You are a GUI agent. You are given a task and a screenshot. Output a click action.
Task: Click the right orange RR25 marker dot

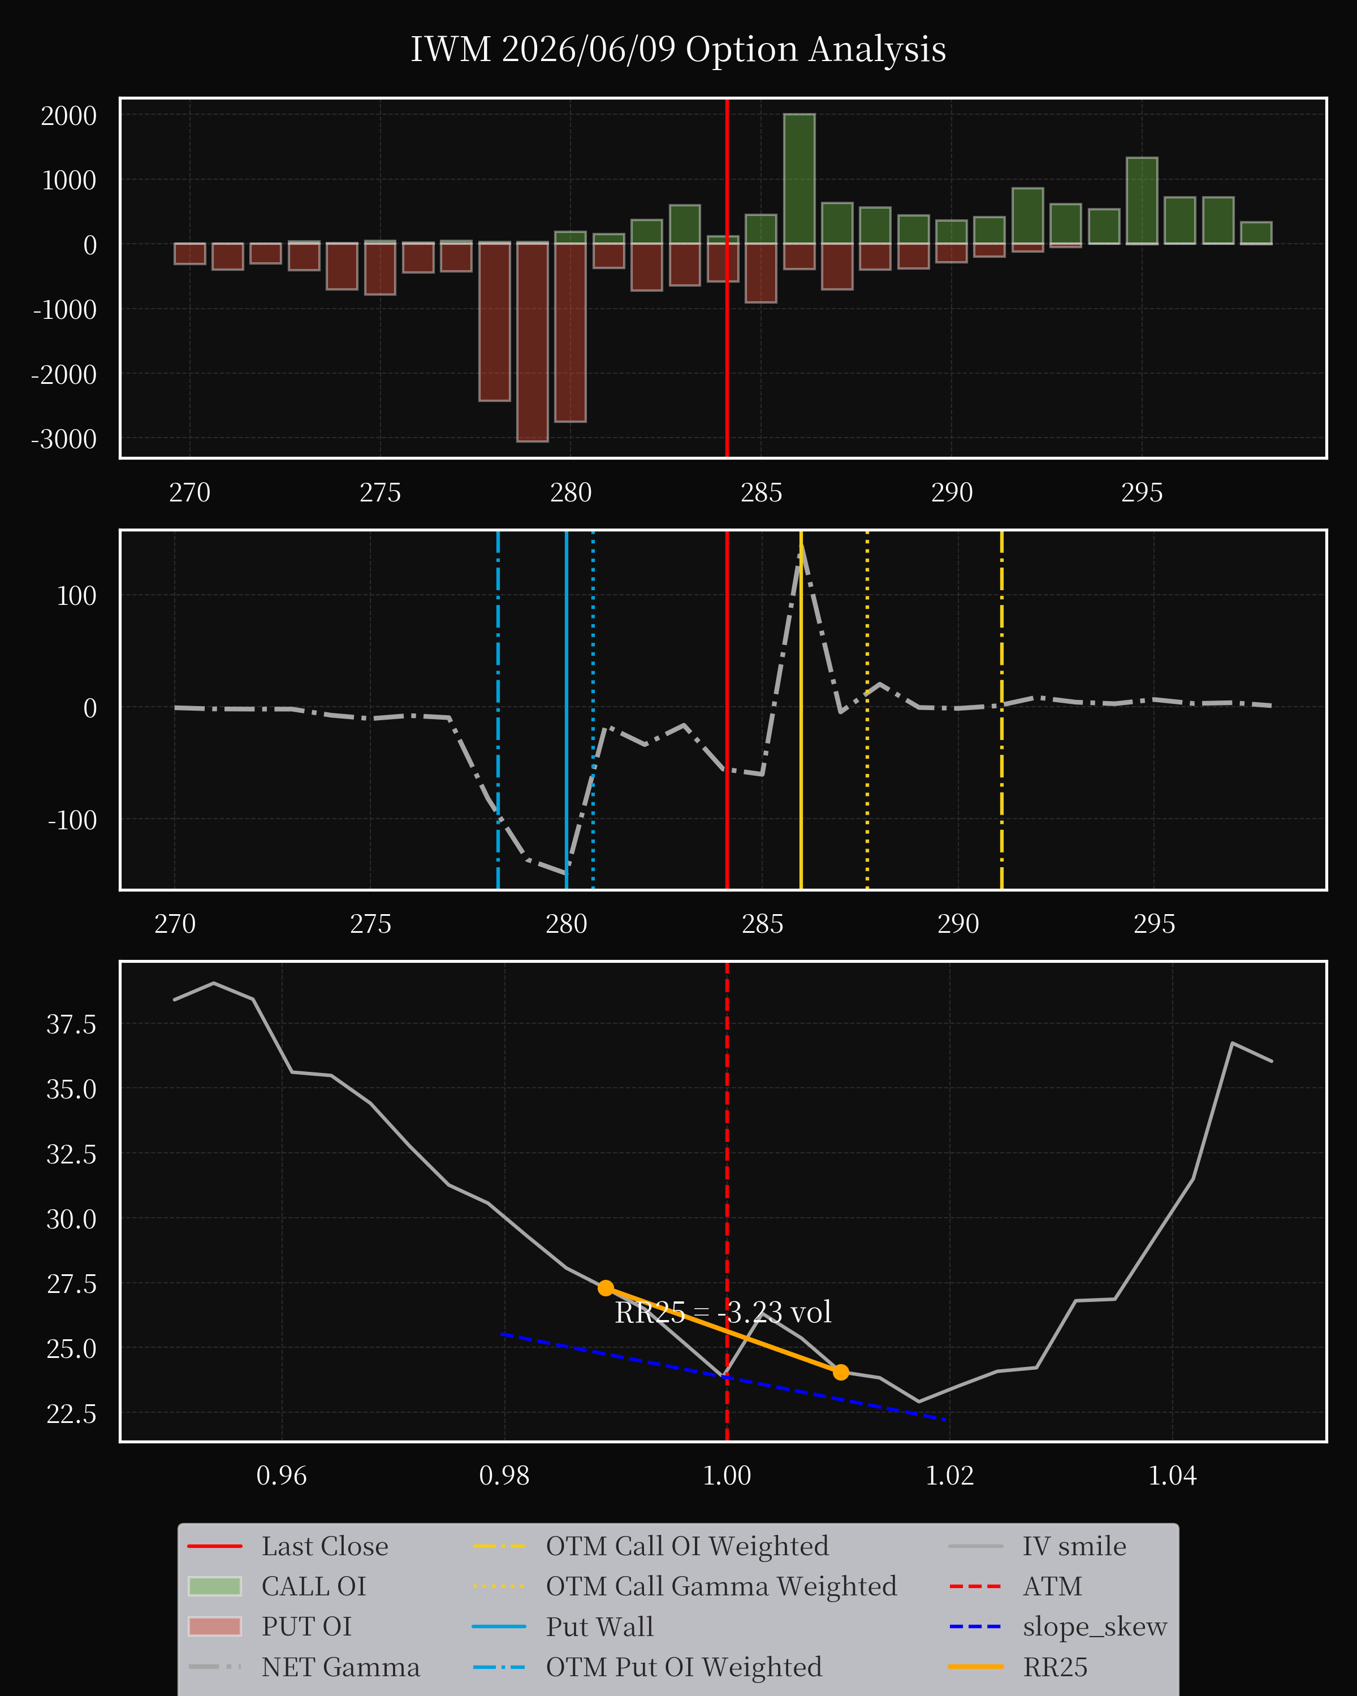[841, 1372]
